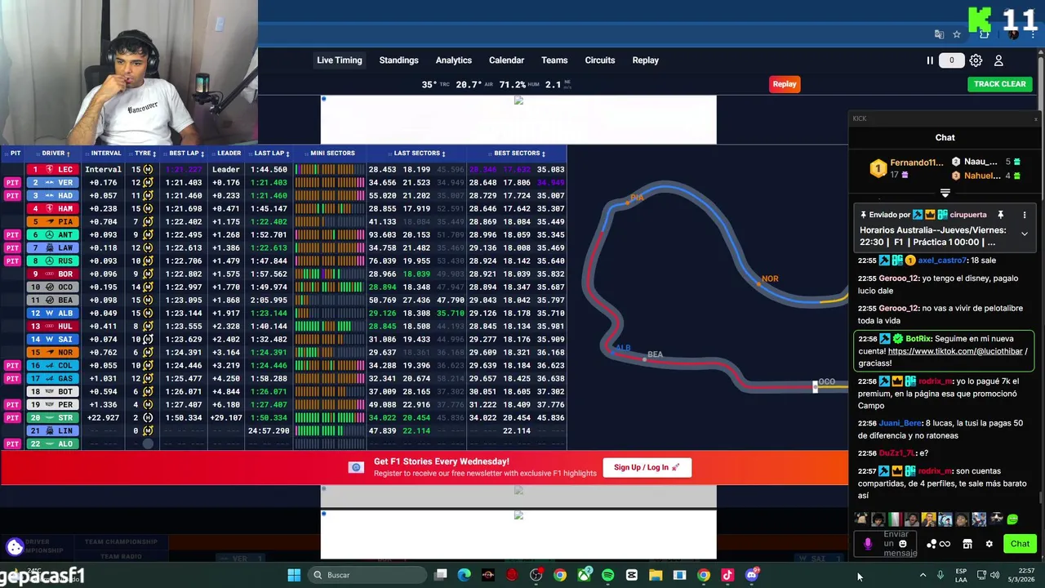The width and height of the screenshot is (1045, 588).
Task: Click the TRACK CLEAR status button
Action: pos(999,84)
